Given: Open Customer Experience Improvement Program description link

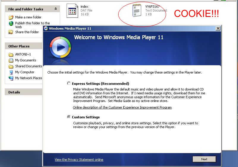Looking at the screenshot, I should pos(122,107).
